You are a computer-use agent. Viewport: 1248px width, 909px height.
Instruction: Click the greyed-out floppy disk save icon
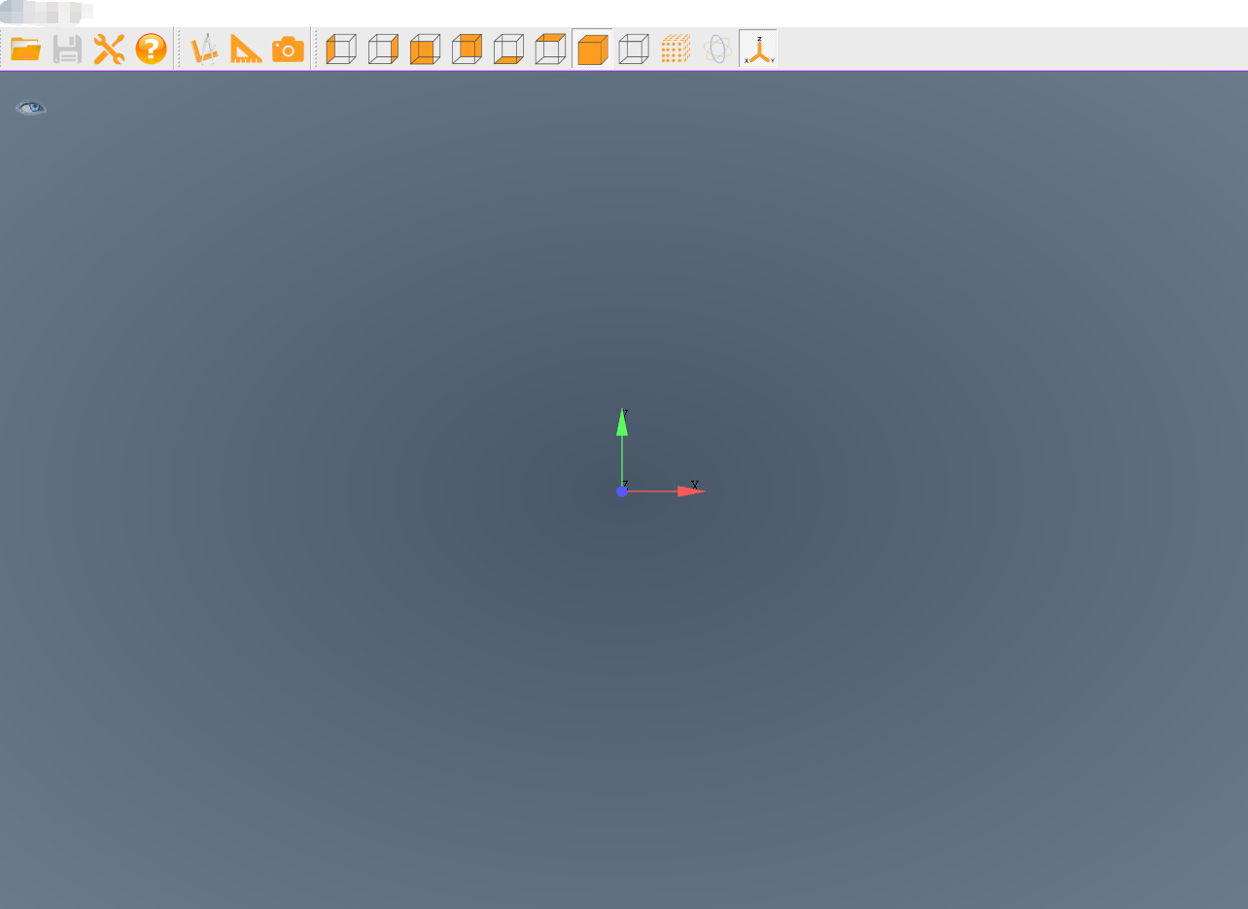click(x=67, y=49)
